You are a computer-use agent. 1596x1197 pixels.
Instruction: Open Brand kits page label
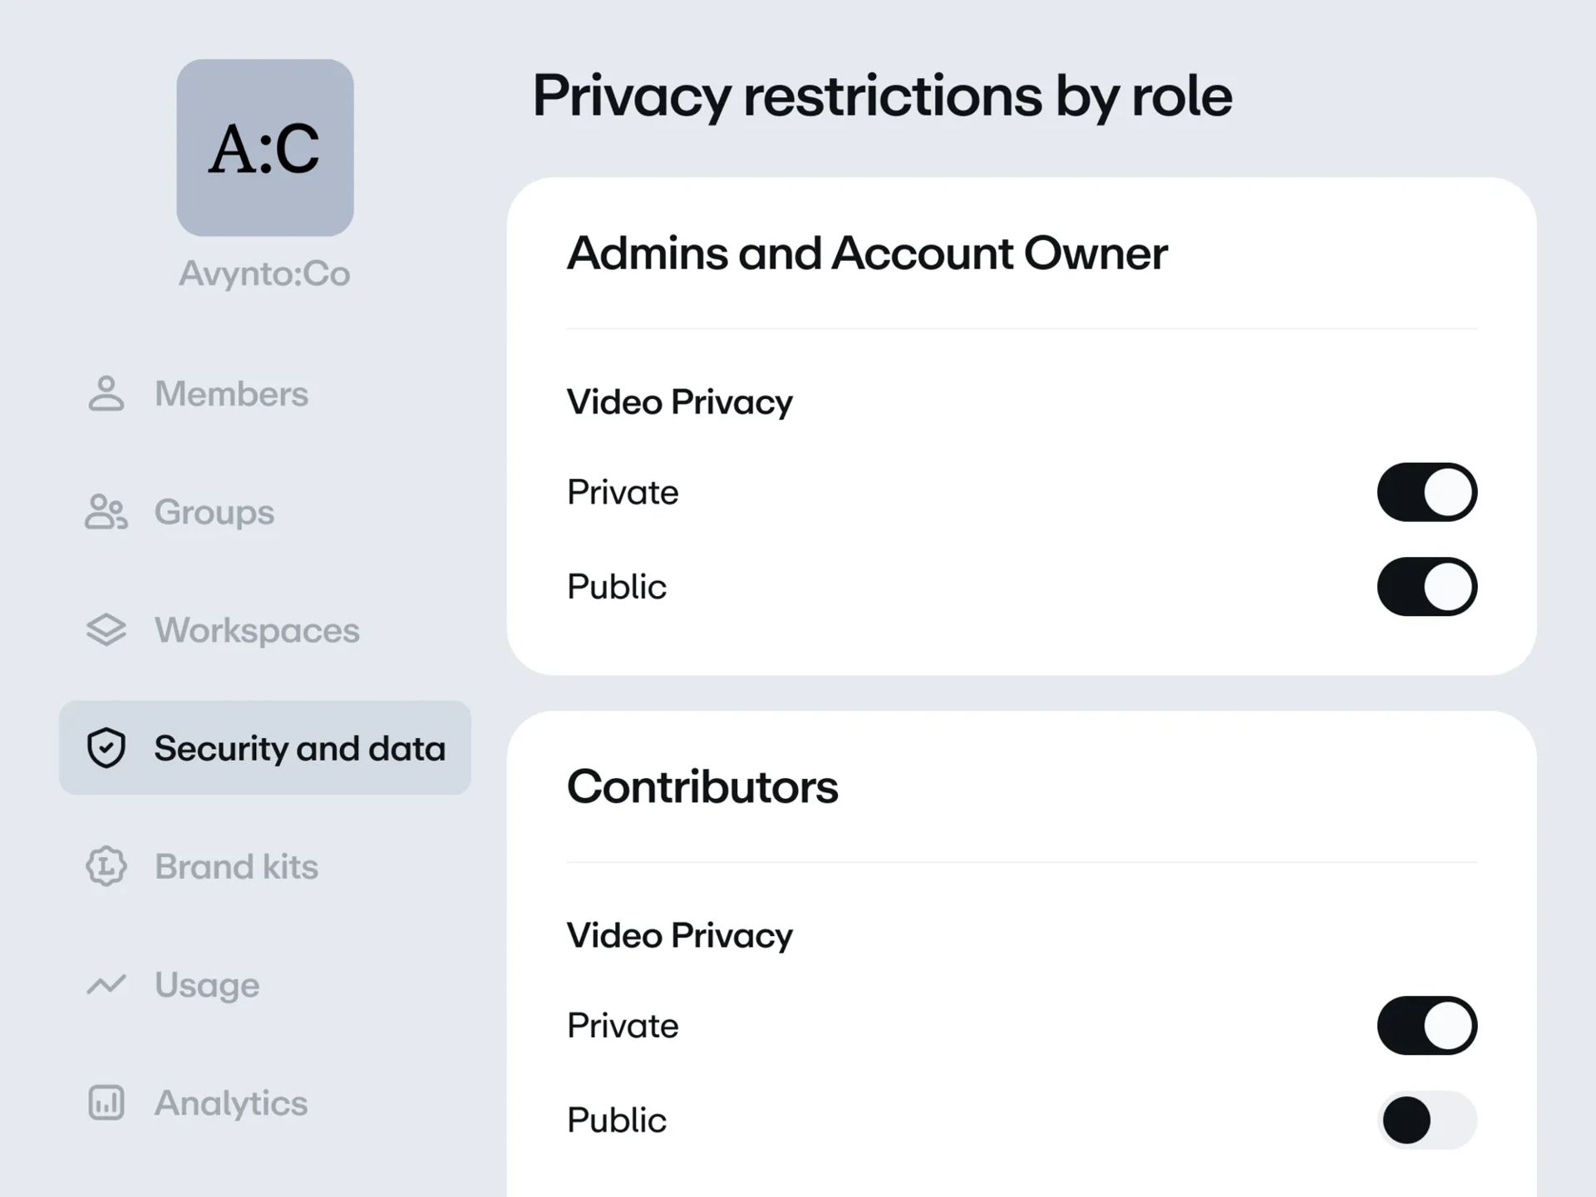coord(236,866)
